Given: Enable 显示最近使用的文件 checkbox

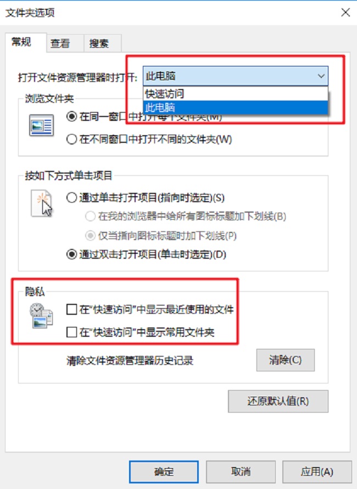Looking at the screenshot, I should click(x=72, y=309).
